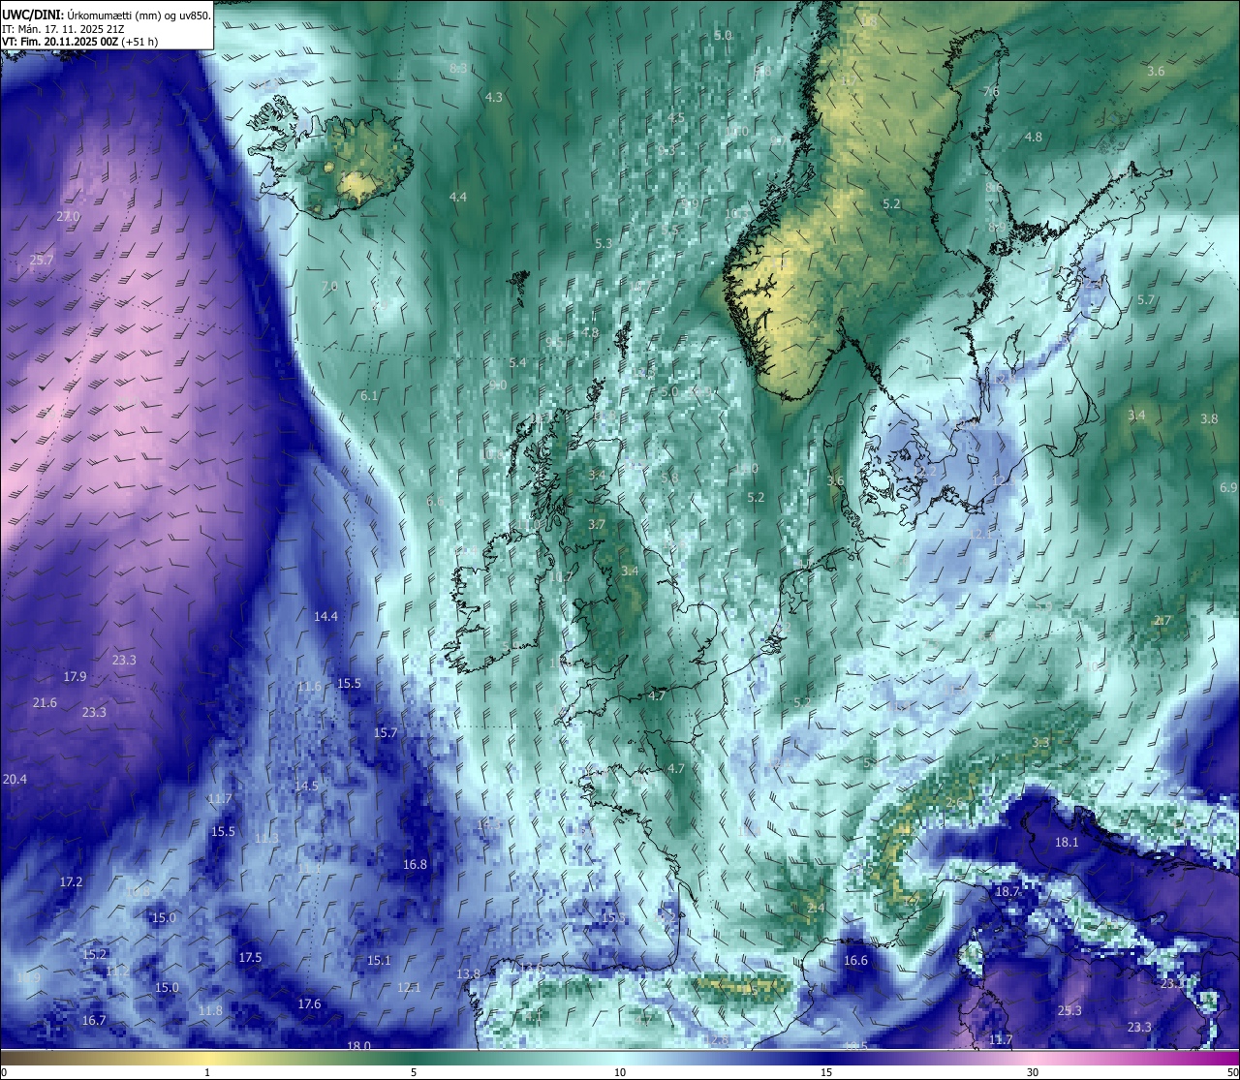1240x1080 pixels.
Task: Click the map value 21.6
Action: tap(45, 702)
